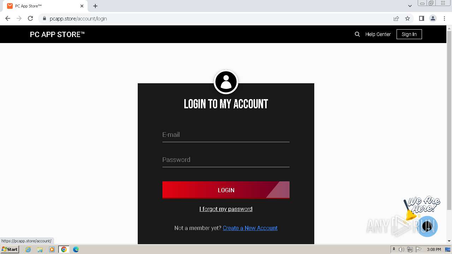Launch Microsoft Edge from the taskbar
Viewport: 452px width, 254px height.
click(x=76, y=249)
